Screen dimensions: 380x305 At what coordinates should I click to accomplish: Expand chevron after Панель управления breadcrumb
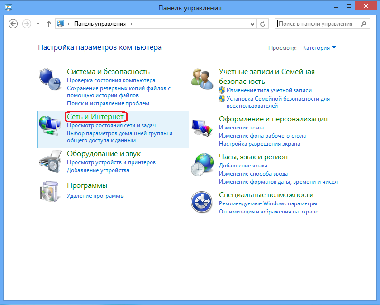(x=132, y=24)
